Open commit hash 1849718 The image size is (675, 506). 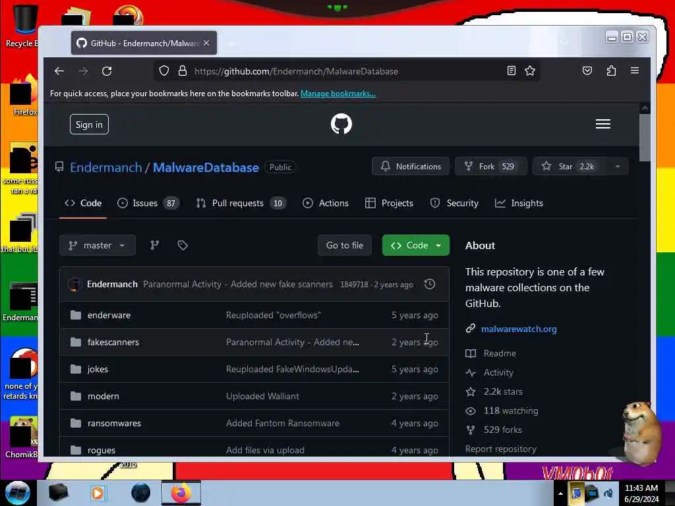pos(354,285)
